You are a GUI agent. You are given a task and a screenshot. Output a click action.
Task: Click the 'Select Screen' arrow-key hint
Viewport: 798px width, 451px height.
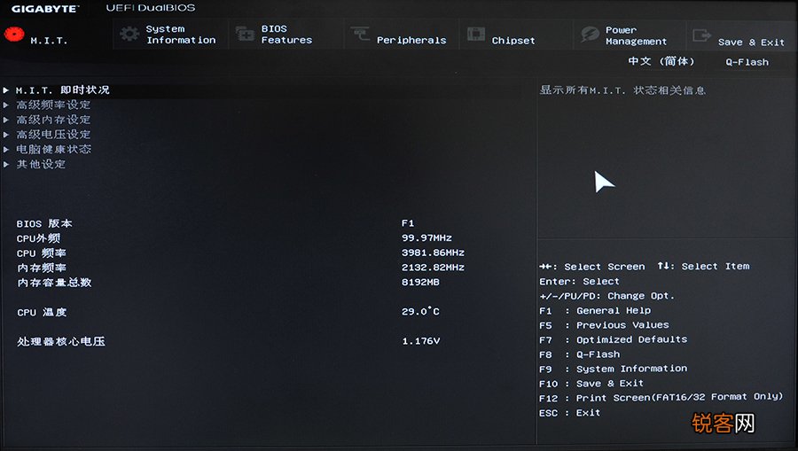(x=592, y=267)
